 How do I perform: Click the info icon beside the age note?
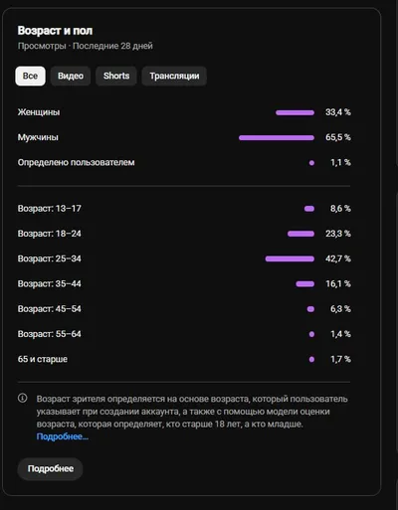[23, 398]
